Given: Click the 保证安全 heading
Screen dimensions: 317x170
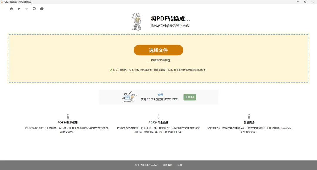Looking at the screenshot, I should (249, 123).
